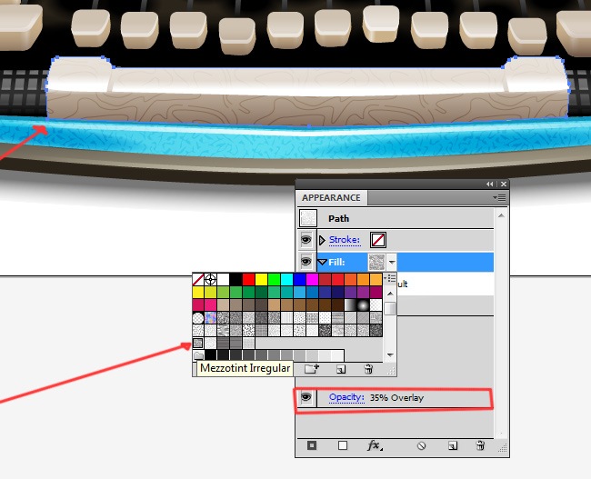Screen dimensions: 591x479
Task: Collapse the Fill attribute triangle
Action: point(322,262)
